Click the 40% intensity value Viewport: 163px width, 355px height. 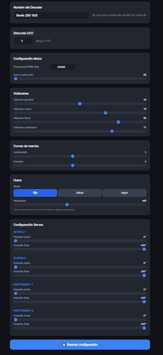tap(144, 201)
